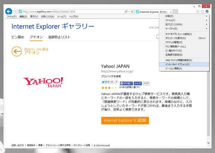The width and height of the screenshot is (215, 153).
Task: Open the ファイル(F) menu in menu bar
Action: [x=12, y=17]
